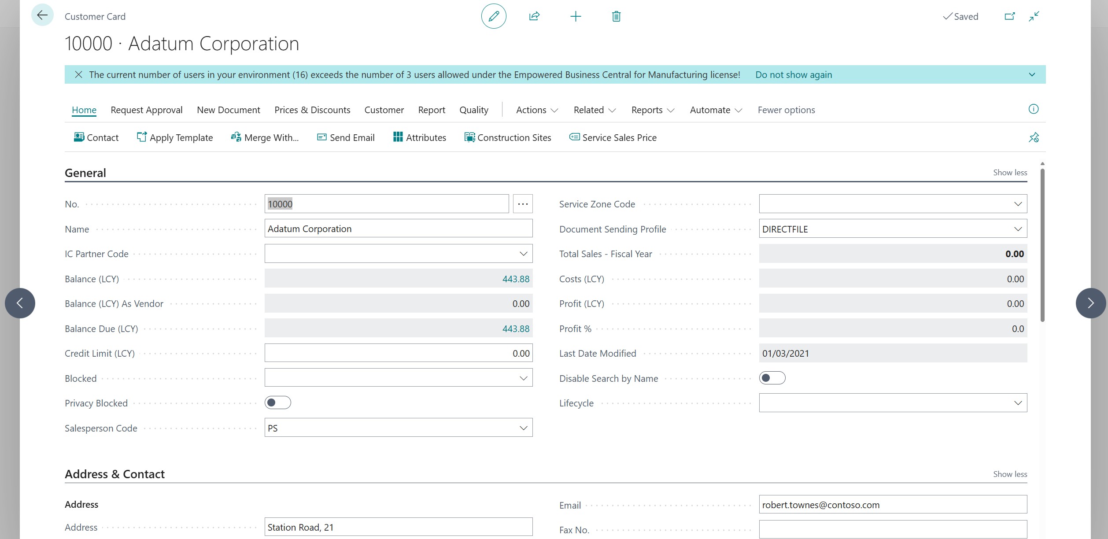Click the Credit Limit (LCY) field
The height and width of the screenshot is (539, 1108).
pyautogui.click(x=399, y=353)
